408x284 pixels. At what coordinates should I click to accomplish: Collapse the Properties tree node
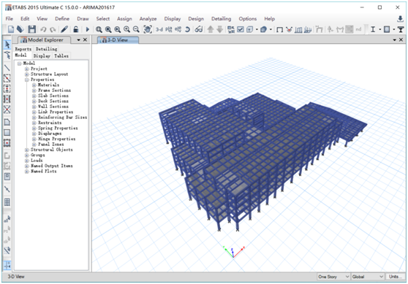(x=26, y=80)
